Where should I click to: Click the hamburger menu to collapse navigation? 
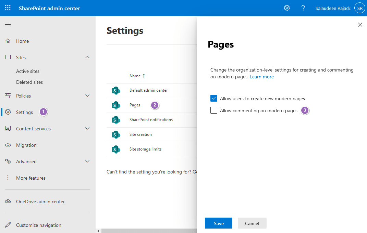coord(8,24)
